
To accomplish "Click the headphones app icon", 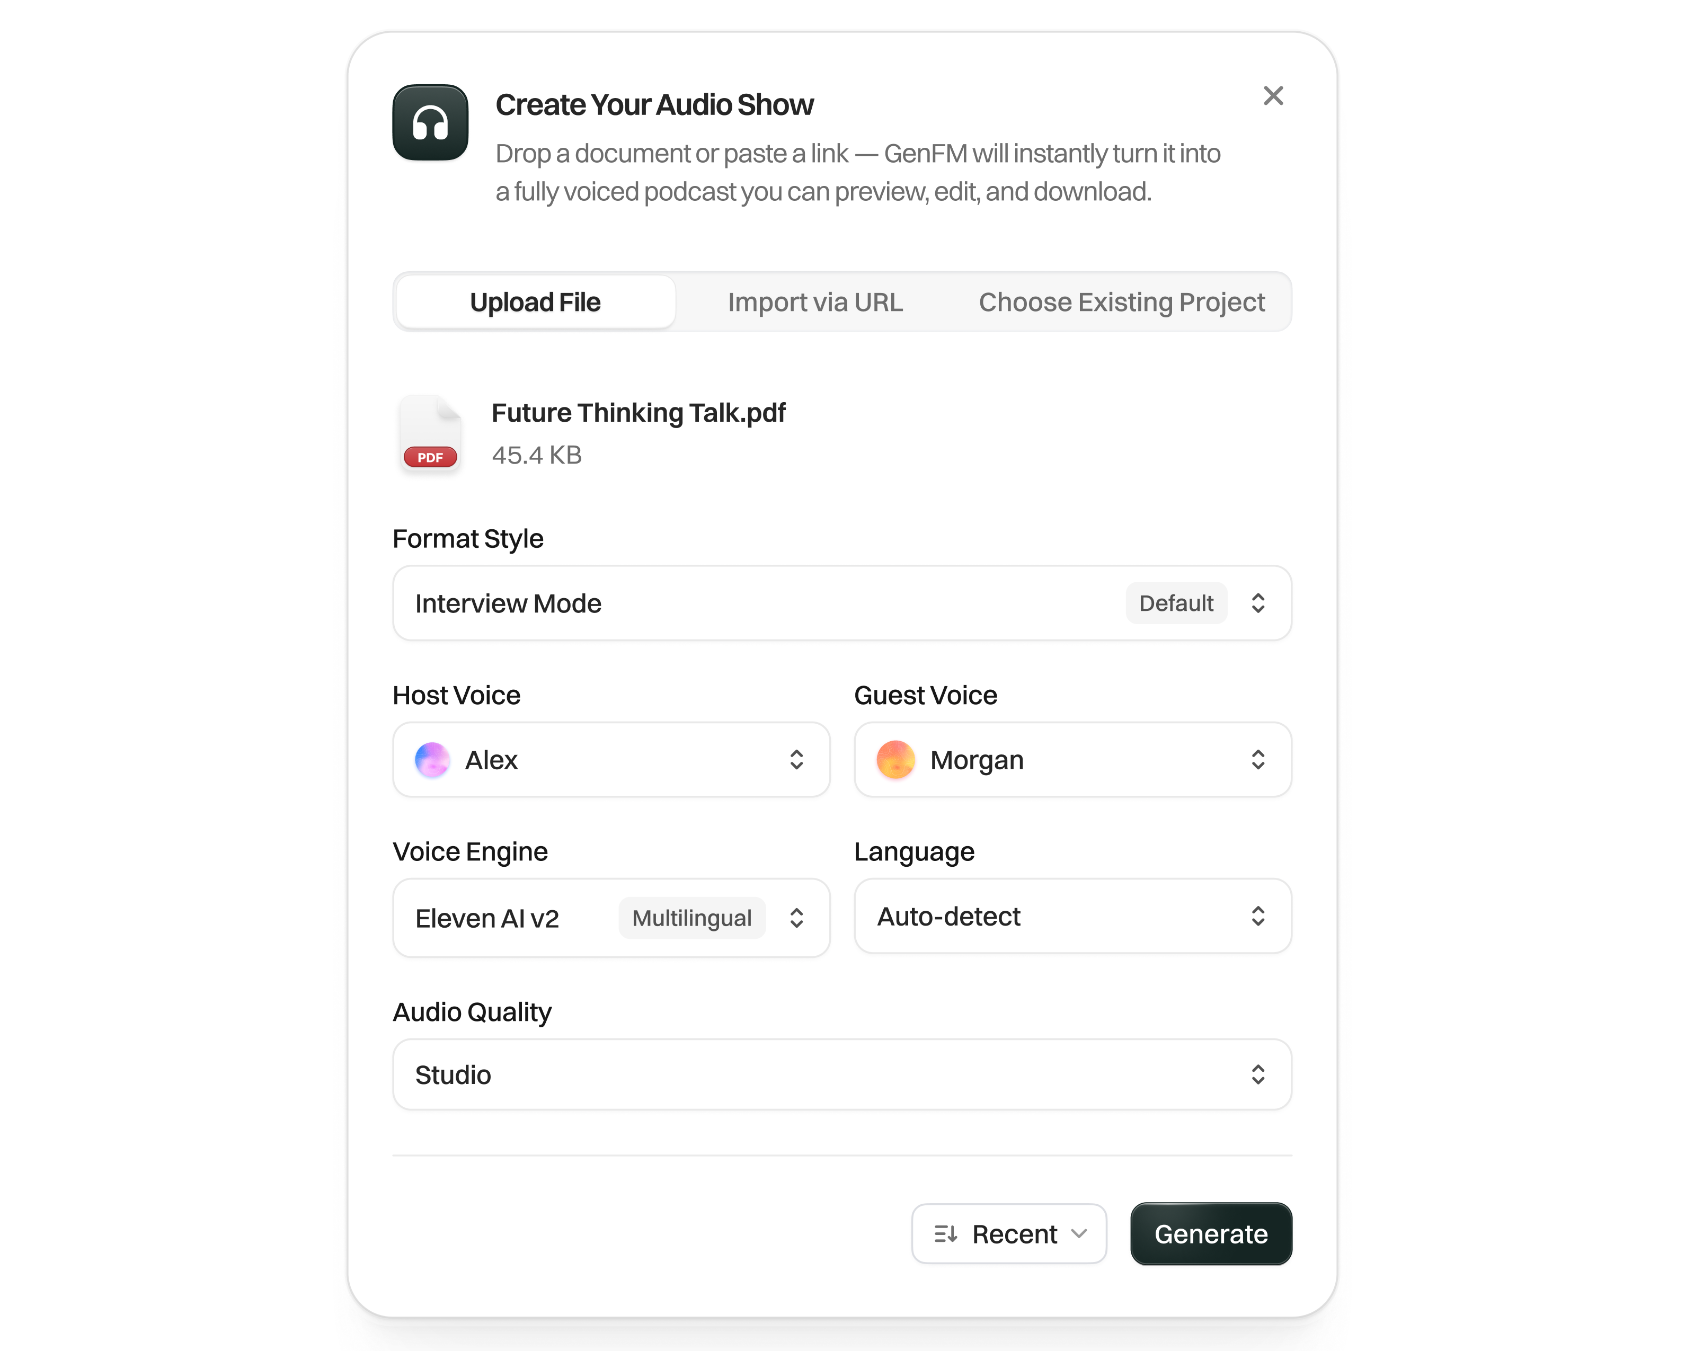I will click(430, 123).
